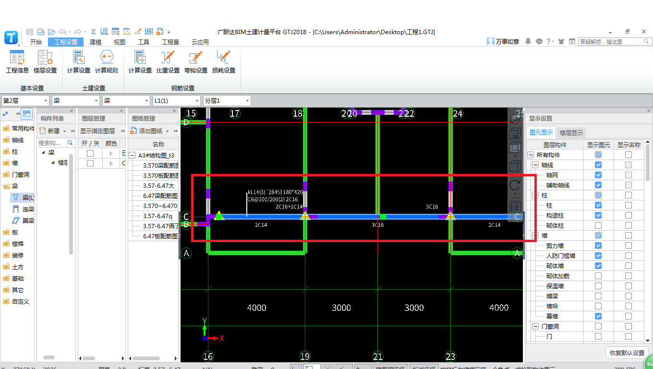Click the notification bell icon
Viewport: 653px width, 369px height.
(528, 42)
